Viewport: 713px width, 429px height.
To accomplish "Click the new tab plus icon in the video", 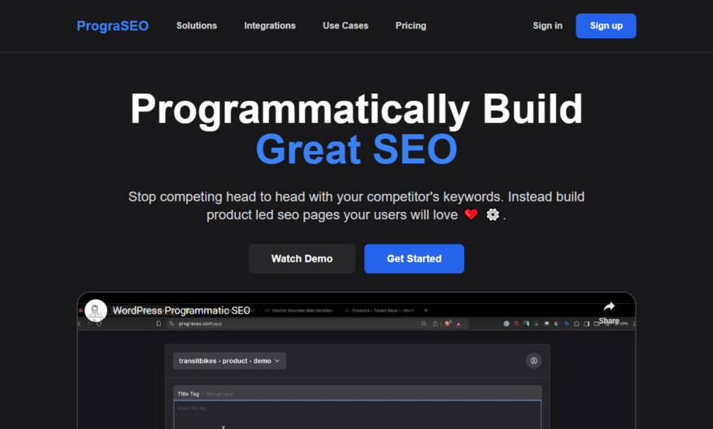I will (x=426, y=310).
